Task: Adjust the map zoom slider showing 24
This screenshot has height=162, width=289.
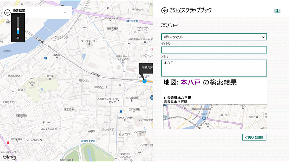Action: point(18,27)
